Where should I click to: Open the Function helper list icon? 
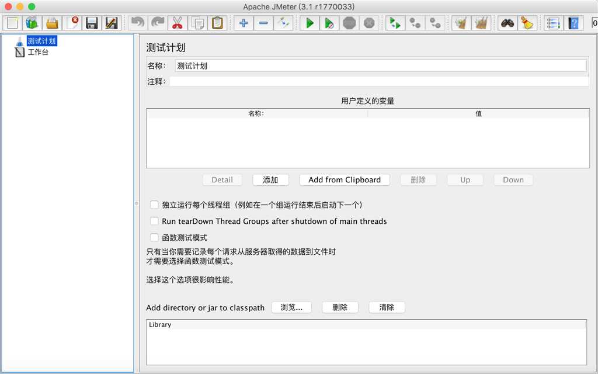554,23
